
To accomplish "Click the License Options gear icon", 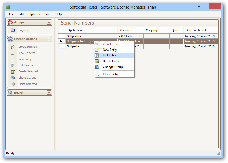I will coord(10,39).
